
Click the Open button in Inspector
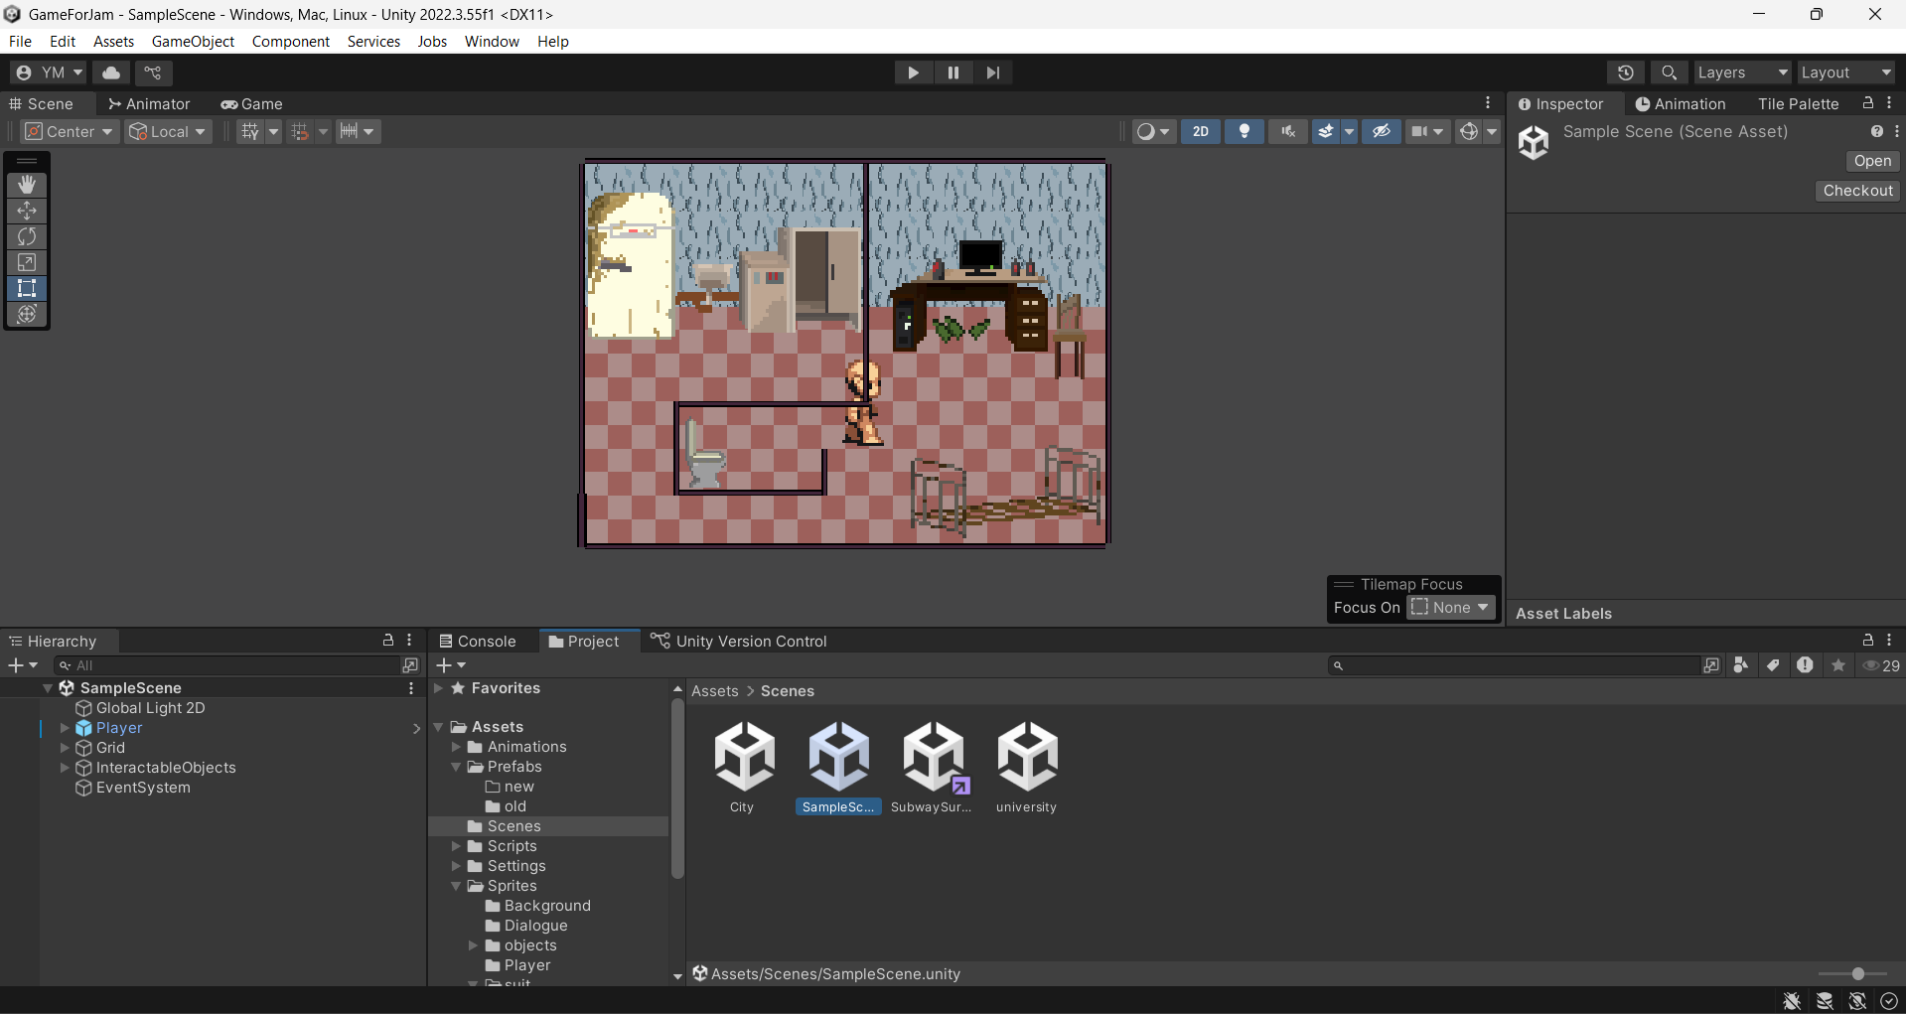pyautogui.click(x=1871, y=161)
